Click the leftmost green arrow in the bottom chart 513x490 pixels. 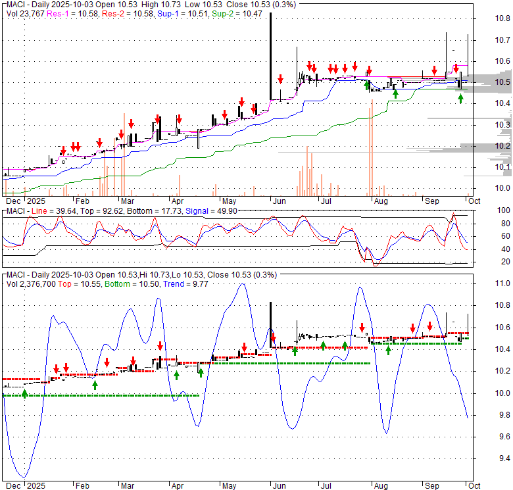(x=25, y=393)
